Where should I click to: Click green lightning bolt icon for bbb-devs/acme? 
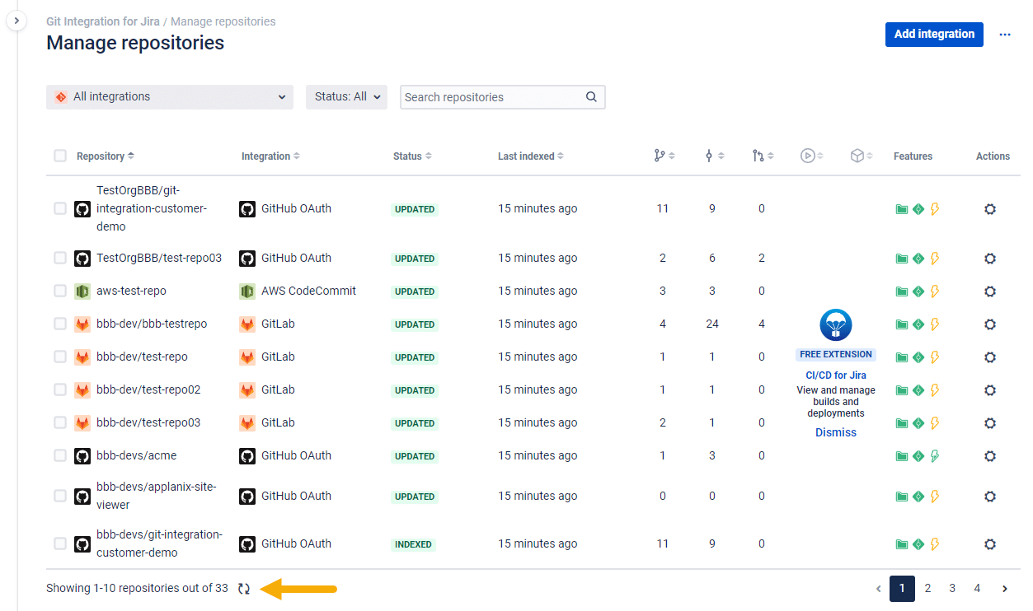(x=935, y=456)
